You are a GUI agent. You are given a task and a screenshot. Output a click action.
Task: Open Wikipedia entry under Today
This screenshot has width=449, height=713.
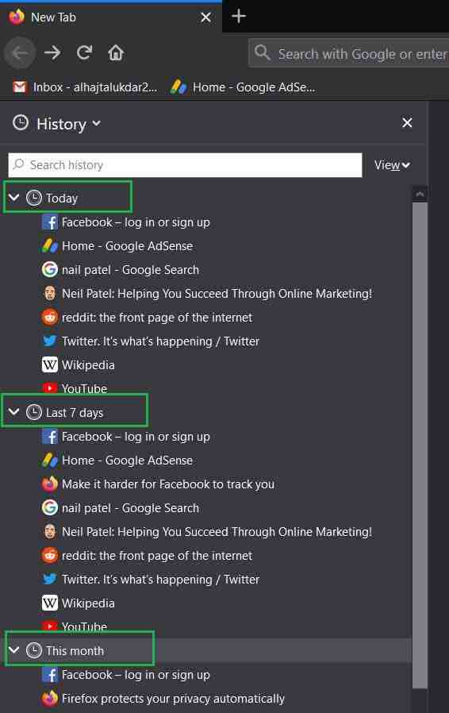click(x=79, y=364)
